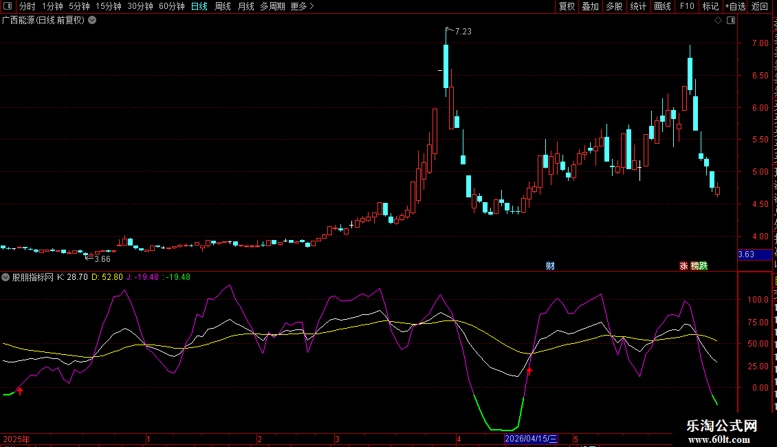Click the 涨 marker icon
The height and width of the screenshot is (447, 777).
coord(683,266)
